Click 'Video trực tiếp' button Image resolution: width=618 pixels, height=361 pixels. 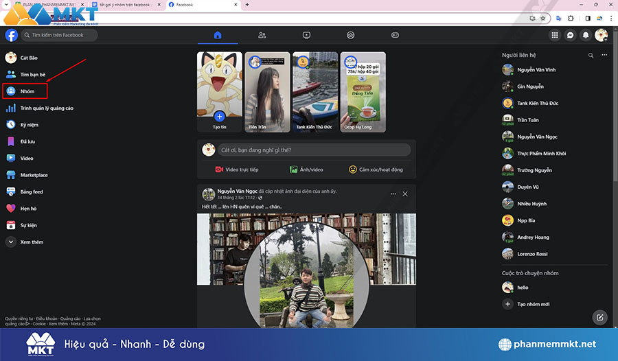pyautogui.click(x=237, y=170)
